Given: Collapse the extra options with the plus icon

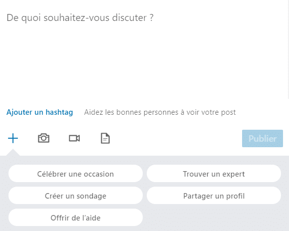Looking at the screenshot, I should 13,138.
